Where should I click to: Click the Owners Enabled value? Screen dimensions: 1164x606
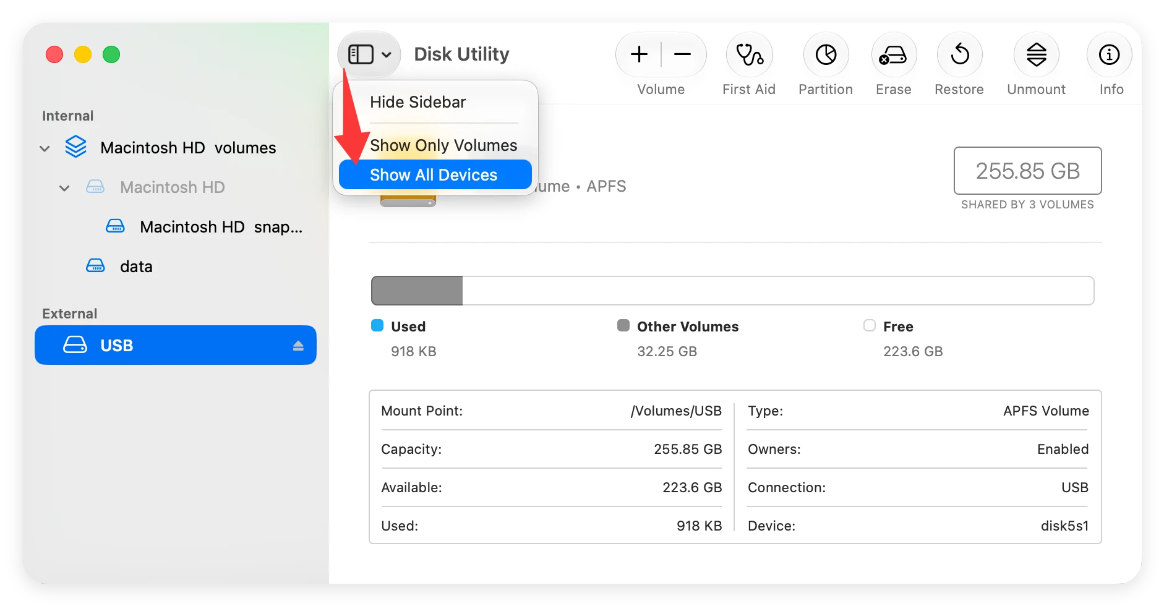pyautogui.click(x=1063, y=450)
